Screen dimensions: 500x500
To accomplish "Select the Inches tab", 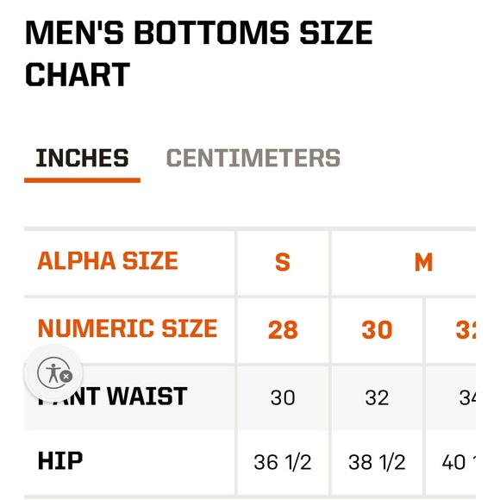I will 82,158.
